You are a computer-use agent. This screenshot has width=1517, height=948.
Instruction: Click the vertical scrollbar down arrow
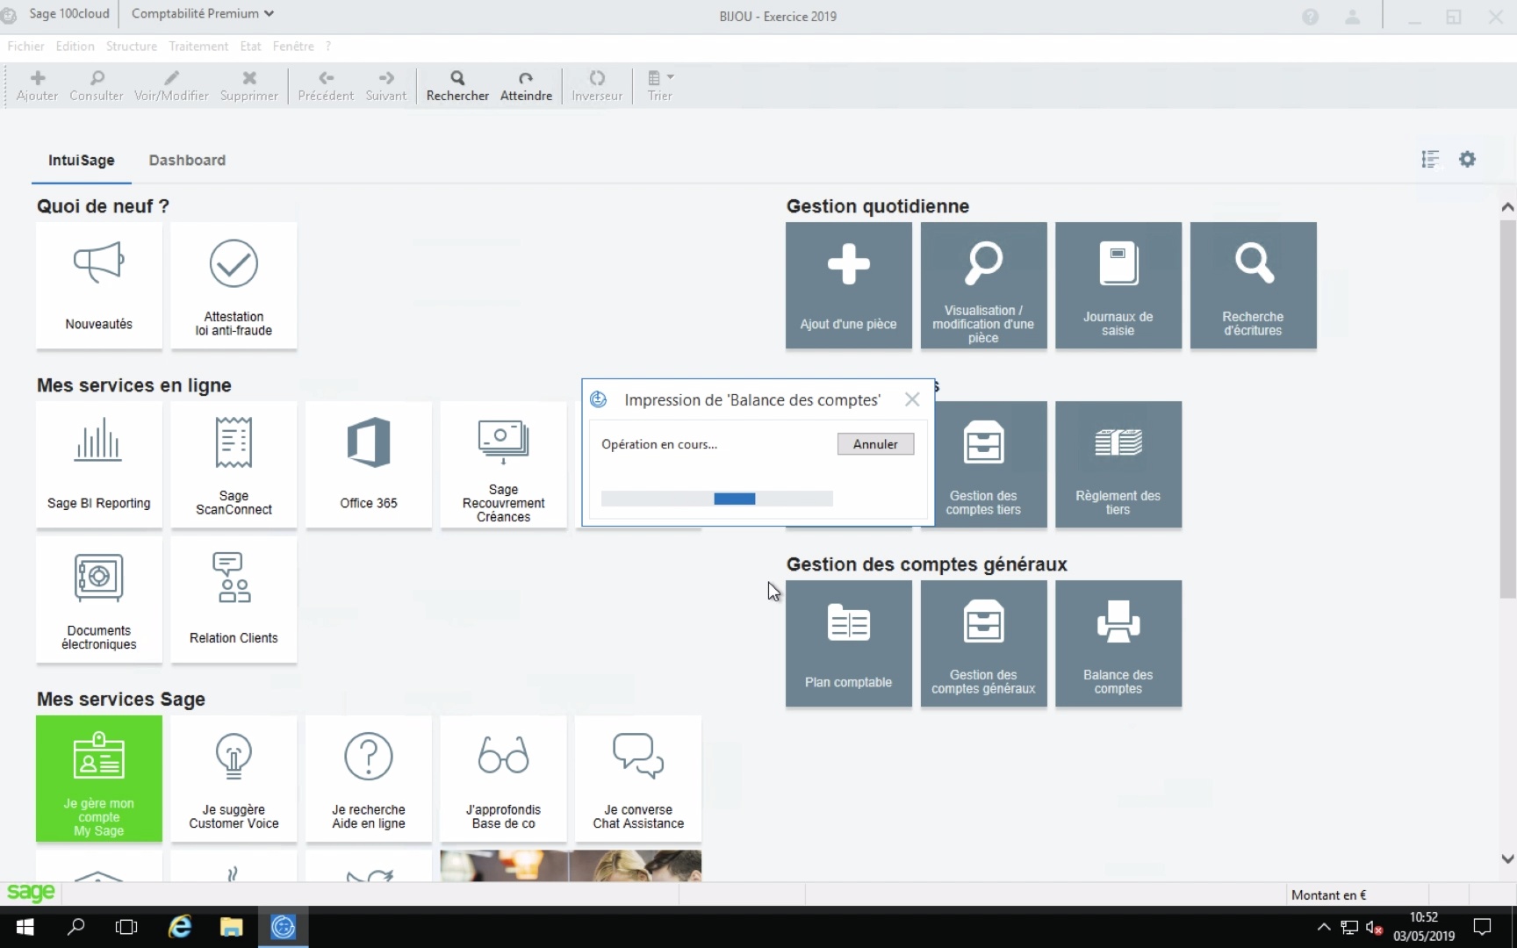coord(1507,859)
